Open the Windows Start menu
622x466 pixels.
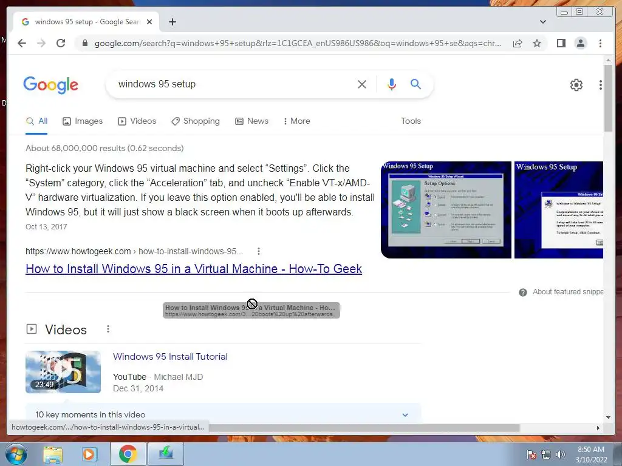[x=16, y=454]
